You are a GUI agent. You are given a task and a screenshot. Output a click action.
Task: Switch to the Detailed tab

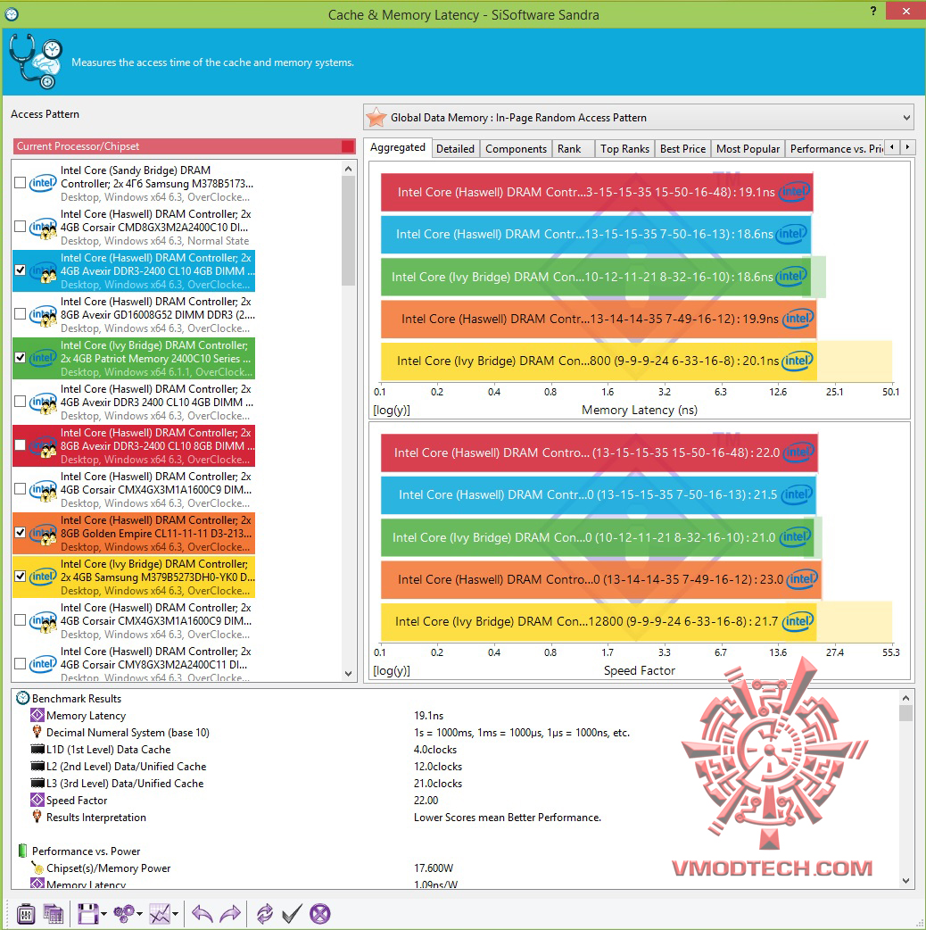pyautogui.click(x=455, y=149)
